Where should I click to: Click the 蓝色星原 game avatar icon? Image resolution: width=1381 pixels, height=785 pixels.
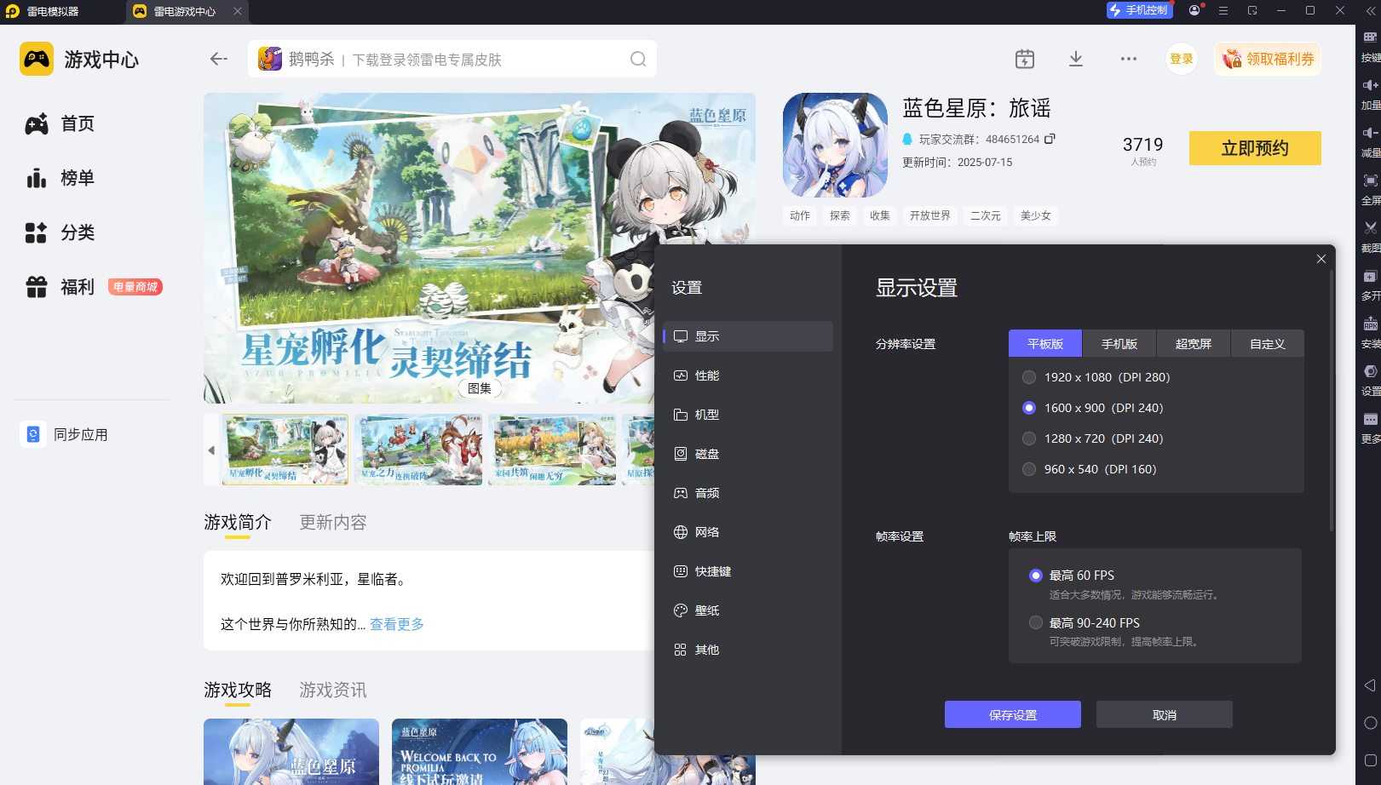[835, 145]
